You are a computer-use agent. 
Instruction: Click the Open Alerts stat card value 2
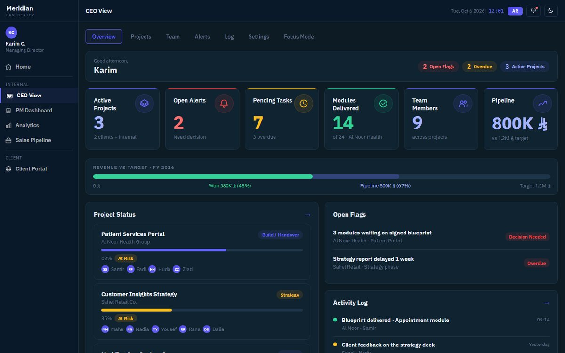(x=178, y=123)
